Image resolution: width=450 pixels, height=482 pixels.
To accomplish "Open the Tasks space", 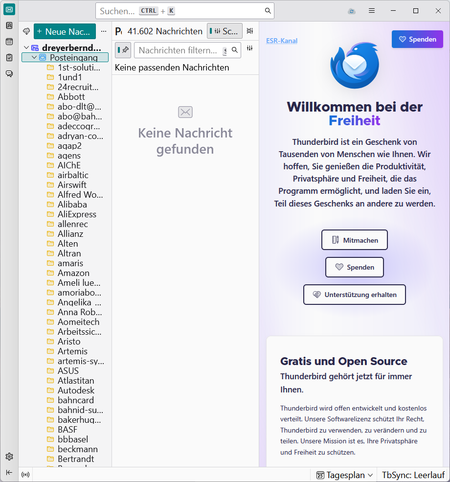I will point(9,57).
